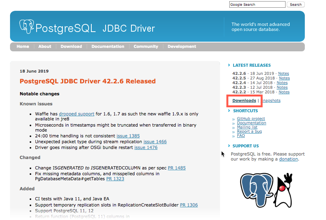Open the Development navigation item
326x220 pixels.
point(182,46)
